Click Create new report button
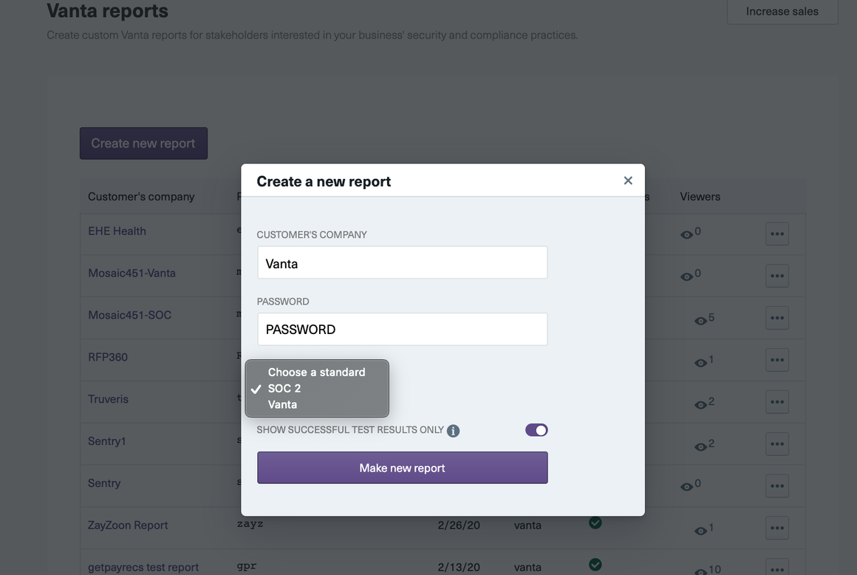Image resolution: width=857 pixels, height=575 pixels. [x=143, y=143]
